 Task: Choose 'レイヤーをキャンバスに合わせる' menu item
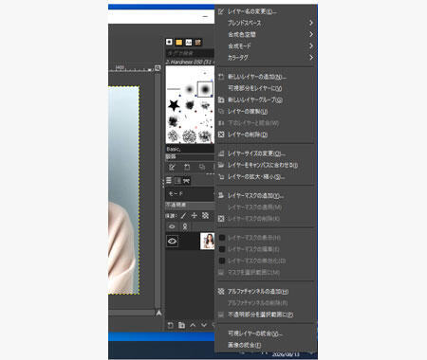(266, 165)
